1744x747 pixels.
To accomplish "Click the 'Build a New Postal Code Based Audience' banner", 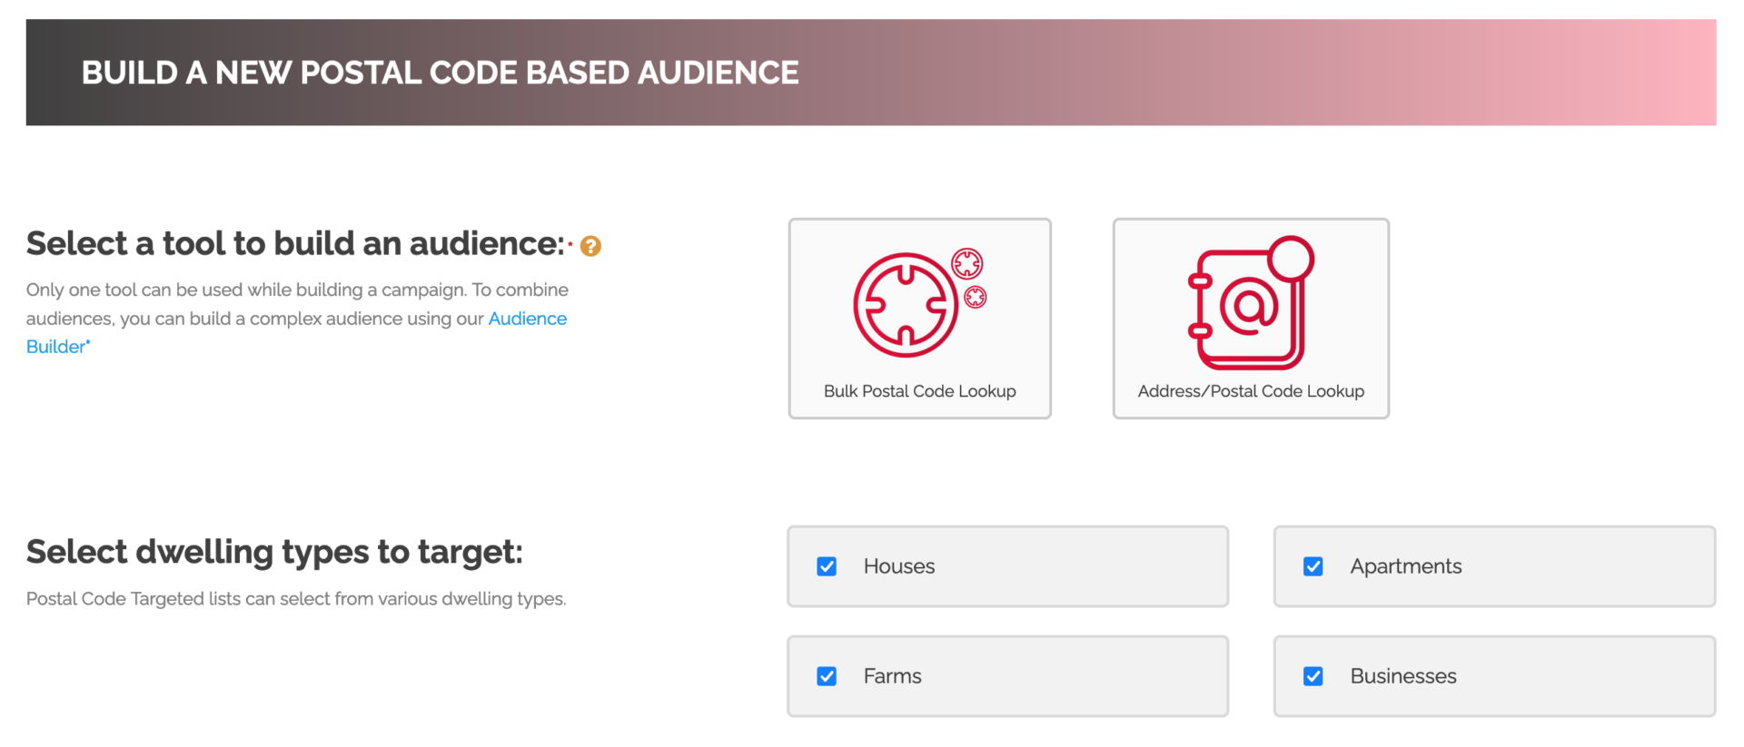I will click(441, 73).
